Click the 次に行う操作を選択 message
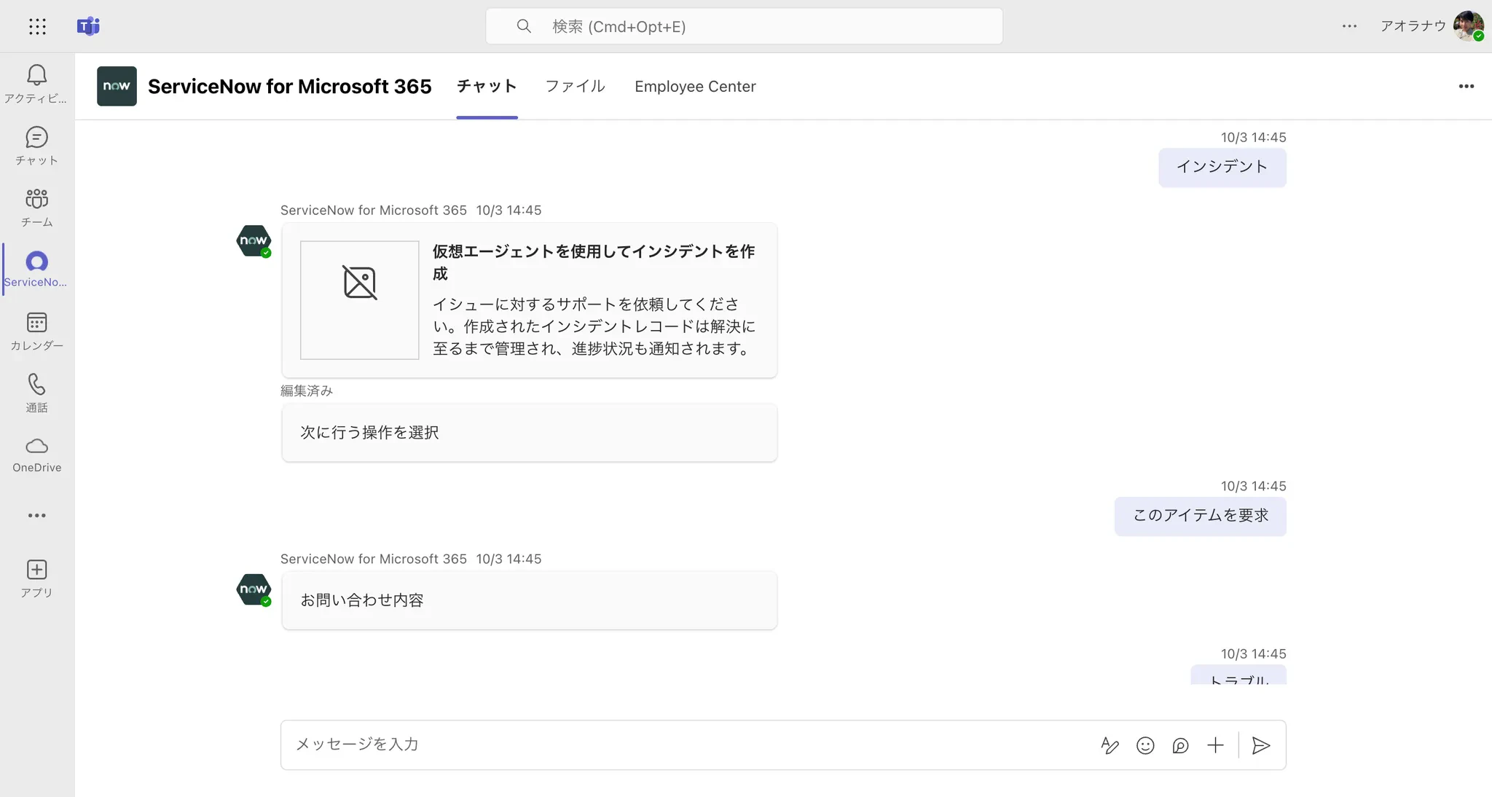The height and width of the screenshot is (797, 1492). 530,433
